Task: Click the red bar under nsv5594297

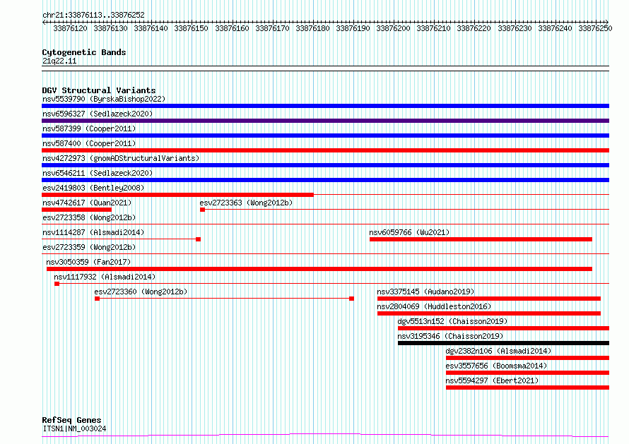Action: point(527,388)
